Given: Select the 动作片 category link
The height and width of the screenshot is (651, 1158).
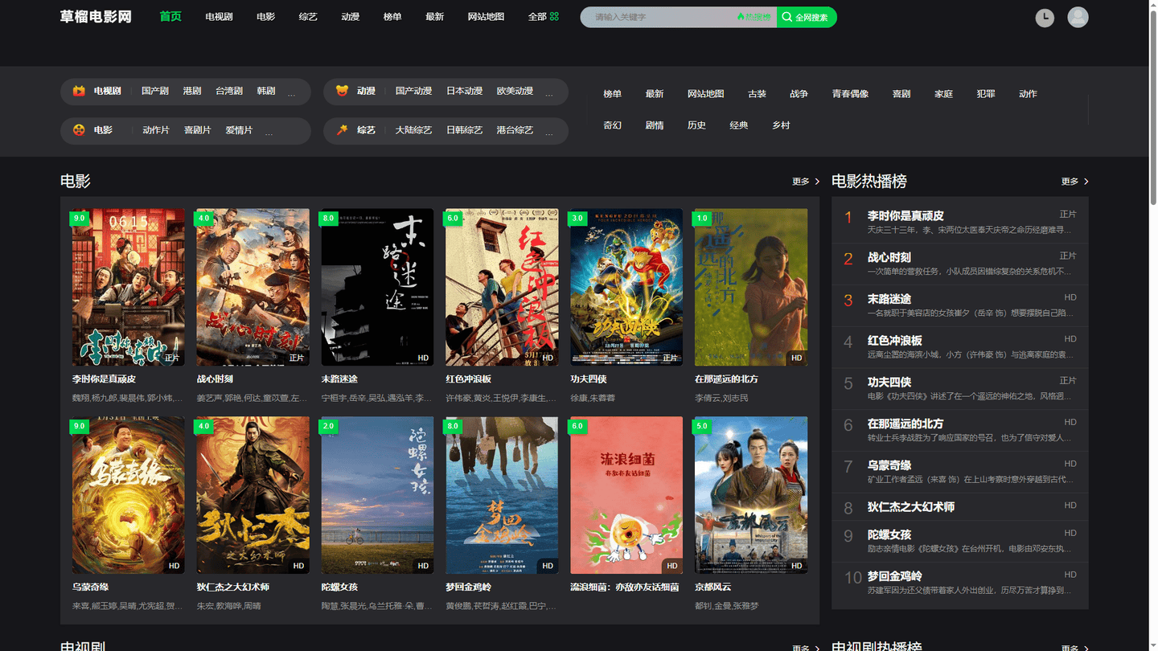Looking at the screenshot, I should [x=156, y=129].
